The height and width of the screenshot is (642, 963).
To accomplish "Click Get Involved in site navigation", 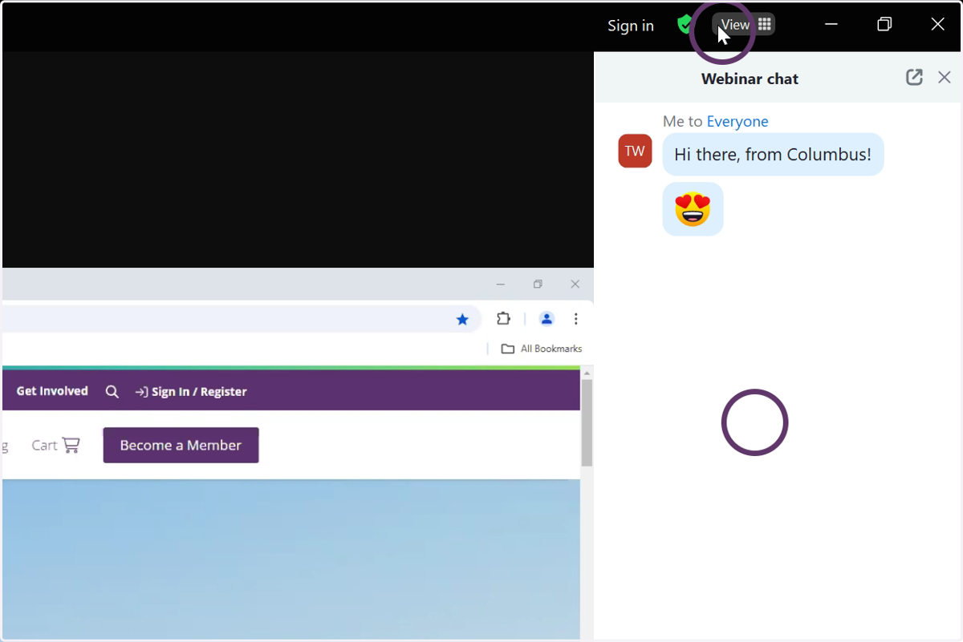I will point(52,391).
